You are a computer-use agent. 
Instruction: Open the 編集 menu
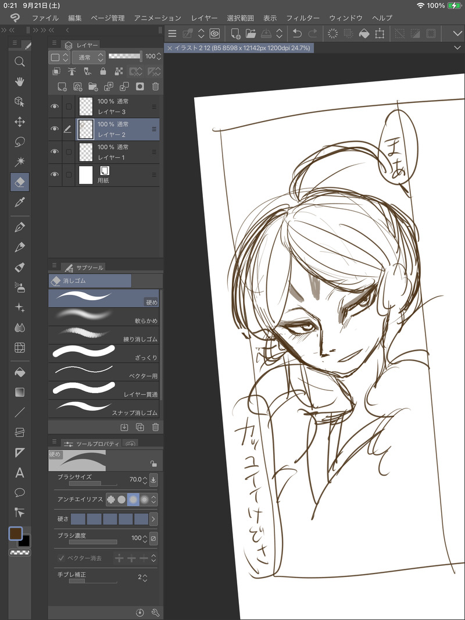tap(74, 18)
